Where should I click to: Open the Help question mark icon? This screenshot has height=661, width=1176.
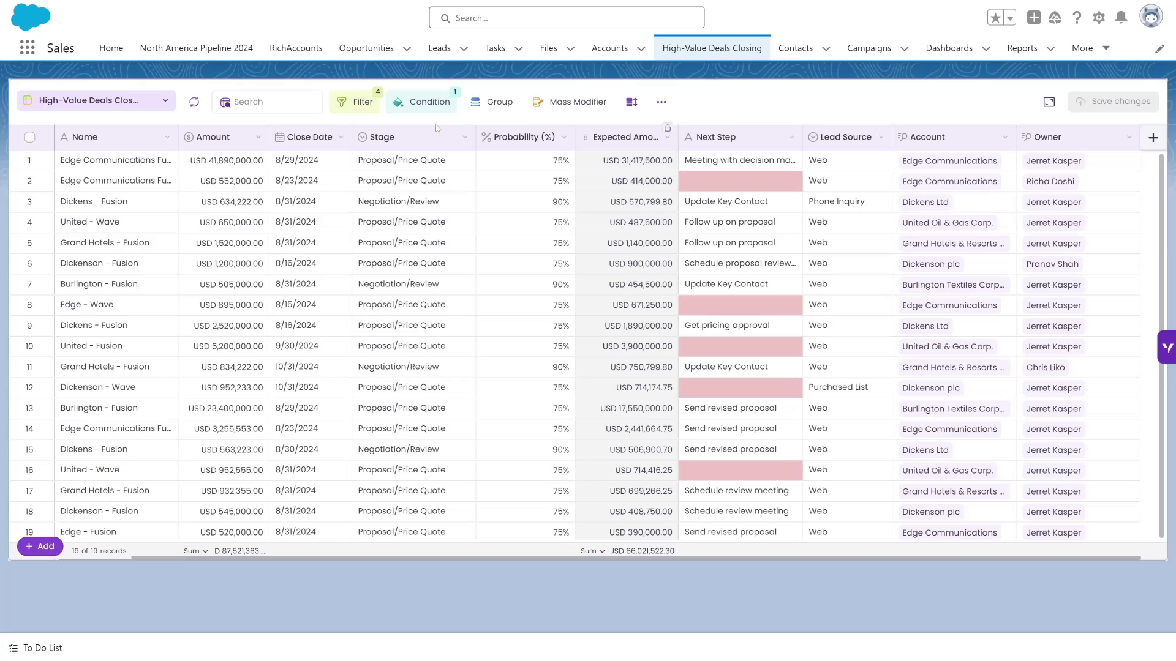[x=1077, y=18]
